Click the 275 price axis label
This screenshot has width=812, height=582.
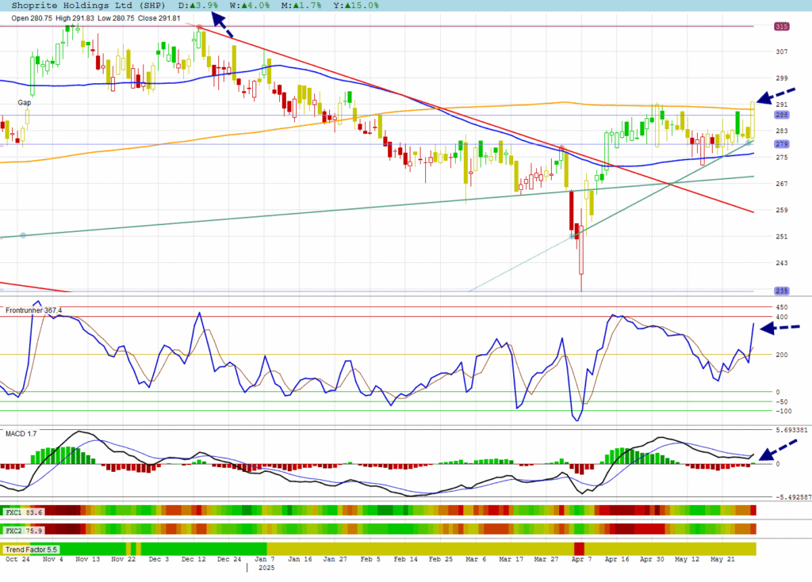click(781, 158)
